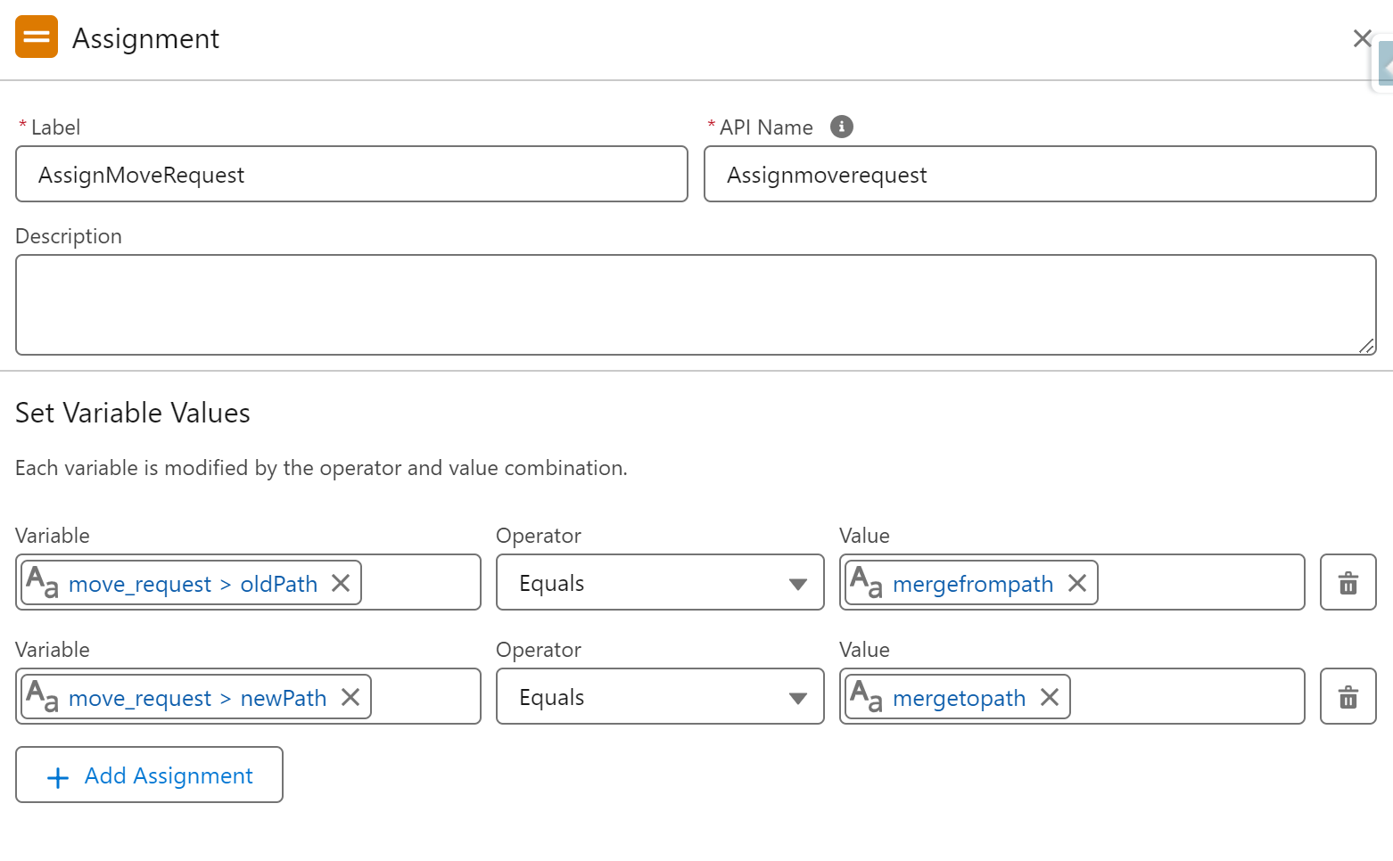
Task: Delete the newPath assignment row
Action: click(1348, 696)
